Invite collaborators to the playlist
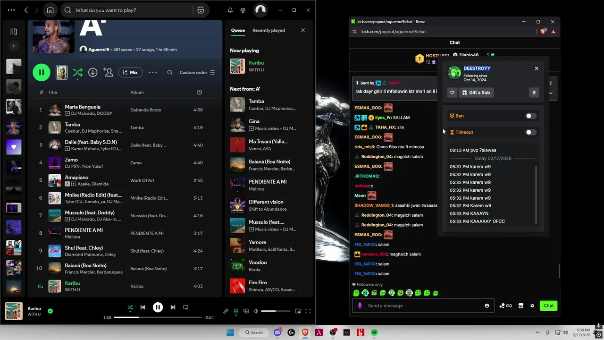This screenshot has width=604, height=340. (109, 72)
